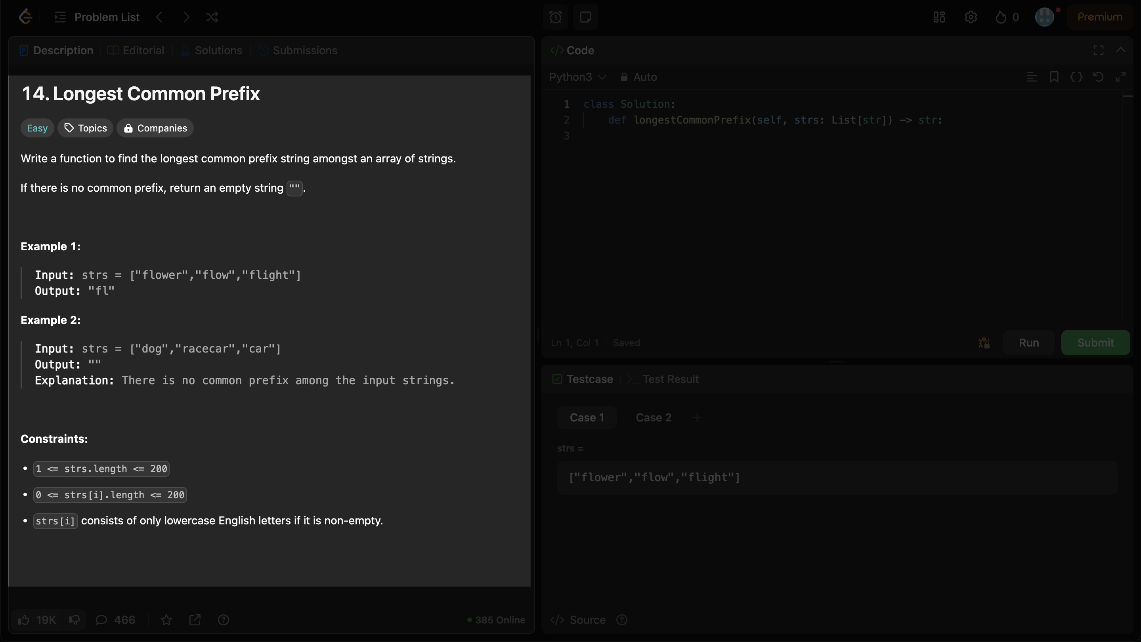Select the Case 2 testcase tab

click(x=653, y=417)
